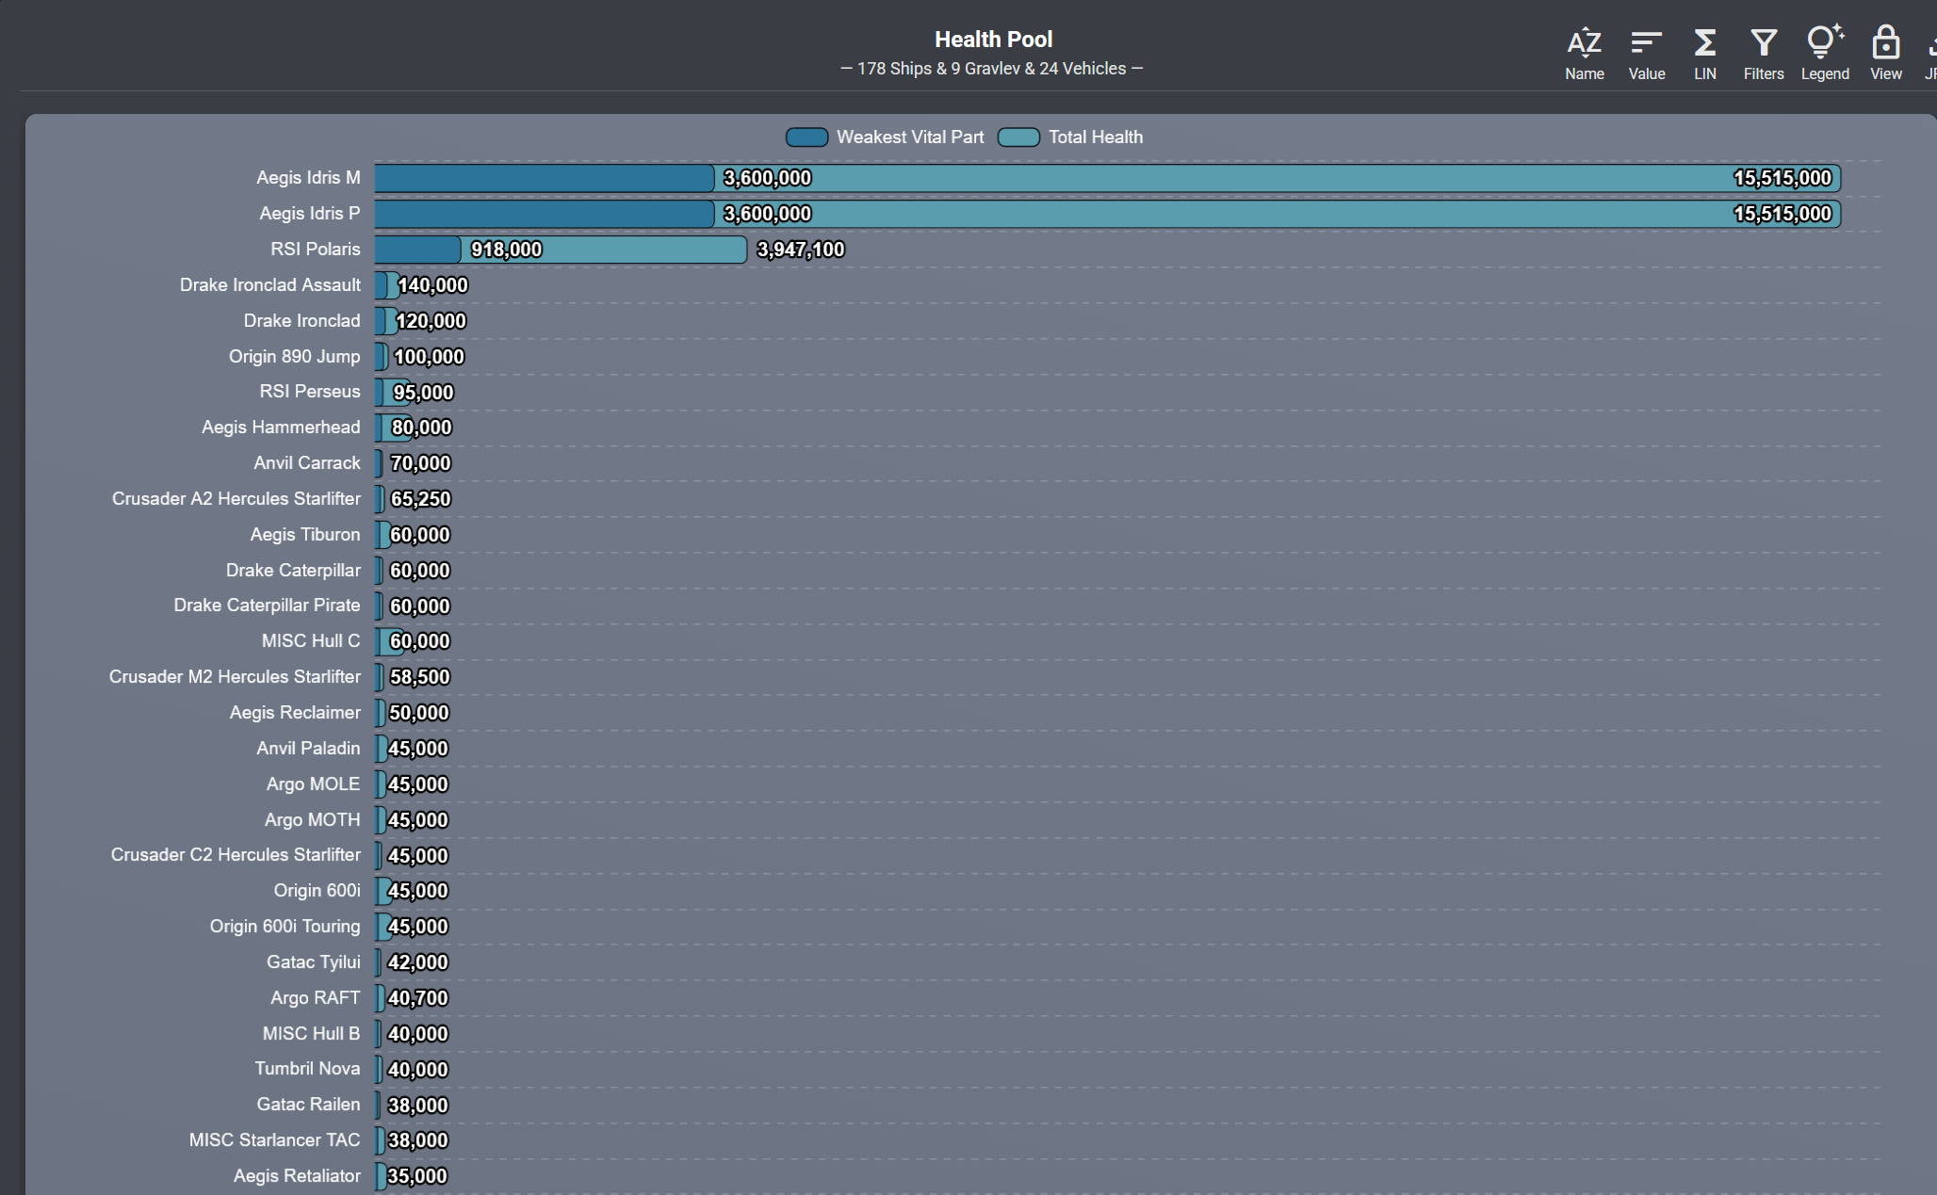Click the 15,515,000 value in Aegis Idris M row
This screenshot has height=1195, width=1937.
(1782, 178)
